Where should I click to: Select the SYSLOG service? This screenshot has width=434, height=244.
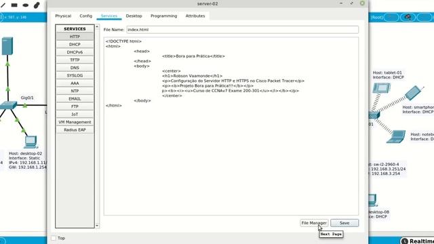[x=75, y=75]
